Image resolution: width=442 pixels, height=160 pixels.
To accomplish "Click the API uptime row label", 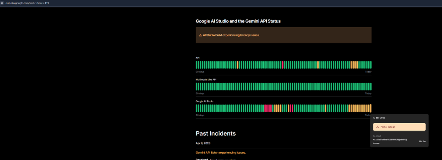I will tap(197, 58).
